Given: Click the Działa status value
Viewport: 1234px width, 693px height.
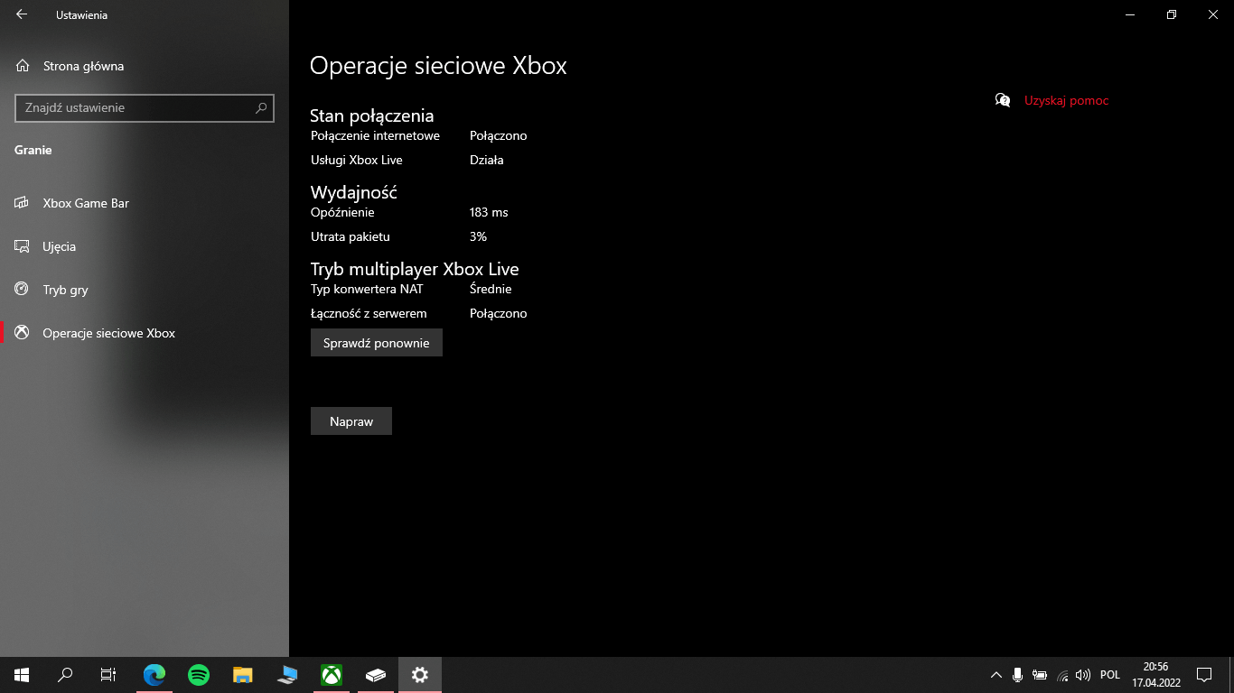Looking at the screenshot, I should click(x=487, y=161).
